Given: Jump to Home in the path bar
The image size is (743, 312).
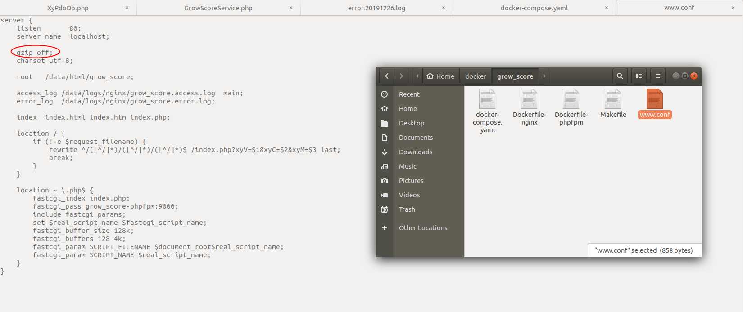Looking at the screenshot, I should coord(440,76).
